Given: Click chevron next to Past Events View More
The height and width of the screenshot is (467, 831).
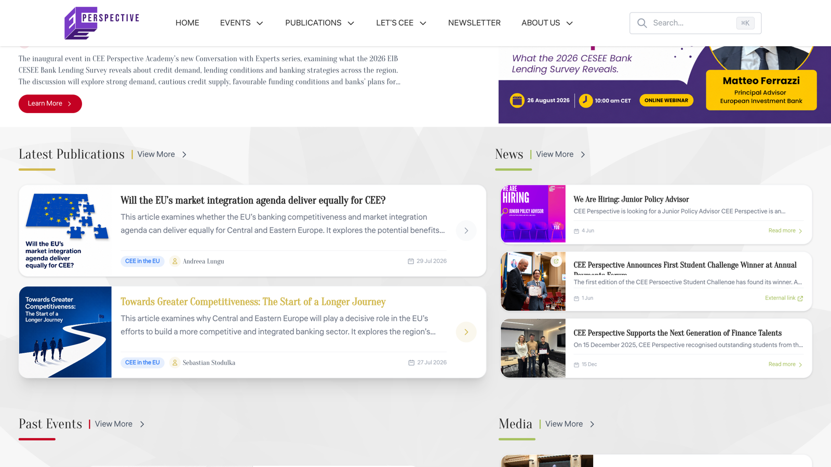Looking at the screenshot, I should [142, 424].
